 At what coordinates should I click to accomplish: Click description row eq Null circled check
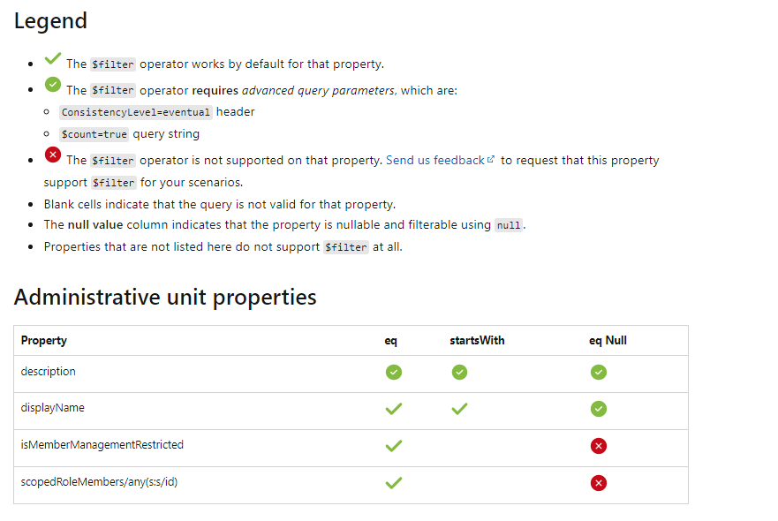pyautogui.click(x=599, y=372)
